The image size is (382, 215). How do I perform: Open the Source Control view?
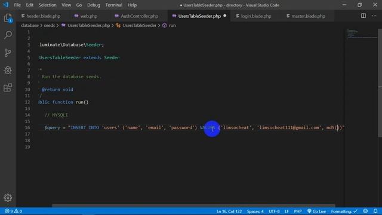coord(8,53)
